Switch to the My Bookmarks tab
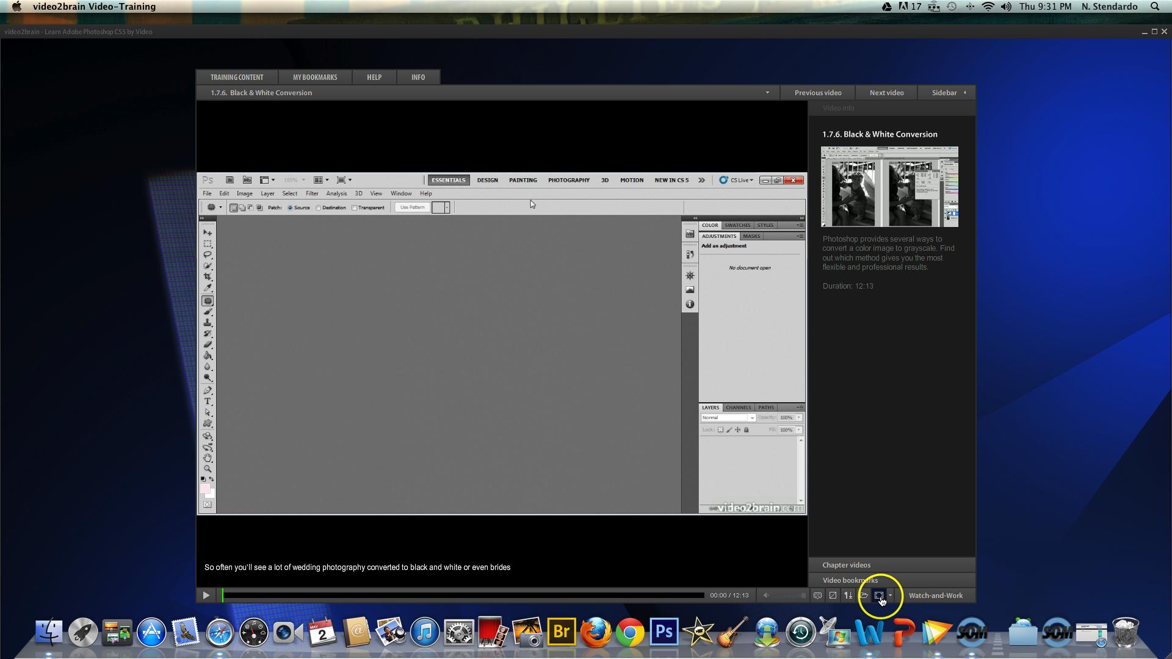This screenshot has height=659, width=1172. pyautogui.click(x=314, y=77)
